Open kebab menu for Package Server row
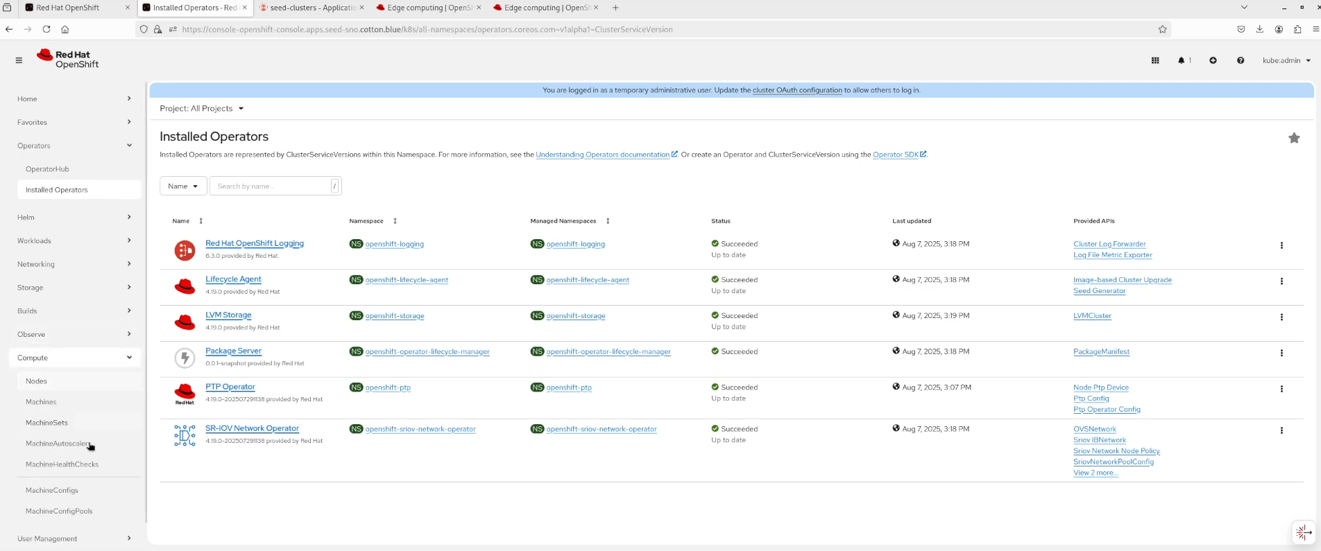This screenshot has height=551, width=1321. pyautogui.click(x=1281, y=353)
